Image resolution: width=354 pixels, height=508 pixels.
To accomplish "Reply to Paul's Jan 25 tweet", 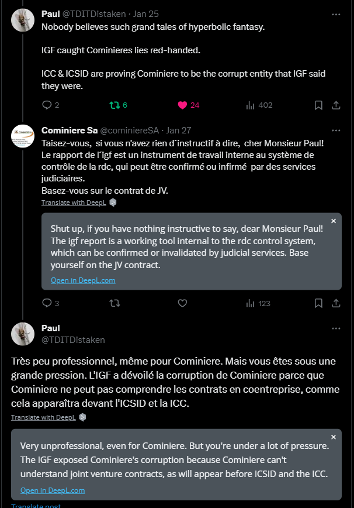I will click(47, 105).
